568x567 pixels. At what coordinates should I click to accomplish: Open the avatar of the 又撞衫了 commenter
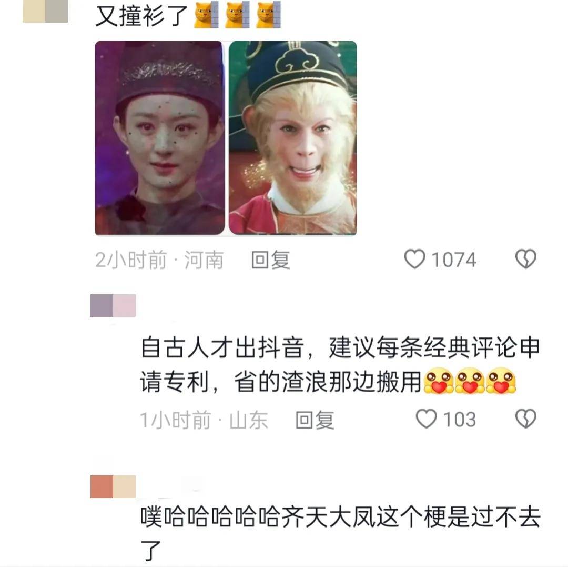tap(45, 11)
